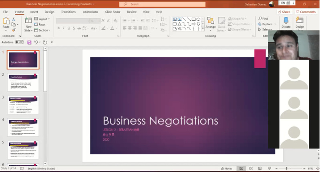Click the Share button
Image resolution: width=320 pixels, height=172 pixels.
[284, 12]
